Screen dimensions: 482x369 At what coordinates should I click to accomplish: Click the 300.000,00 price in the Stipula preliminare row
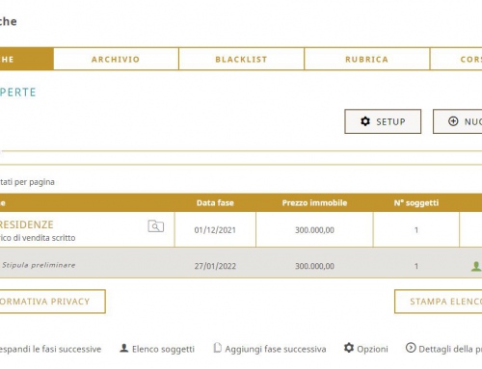[314, 266]
